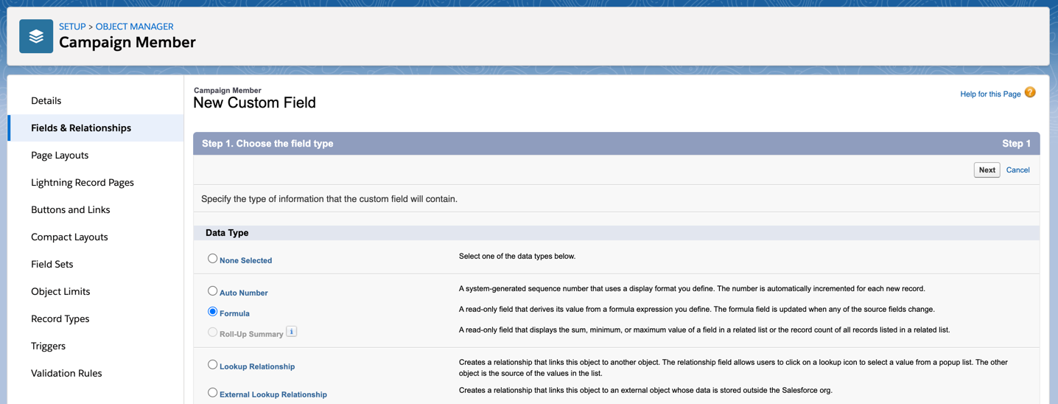Go to Buttons and Links section

point(70,209)
